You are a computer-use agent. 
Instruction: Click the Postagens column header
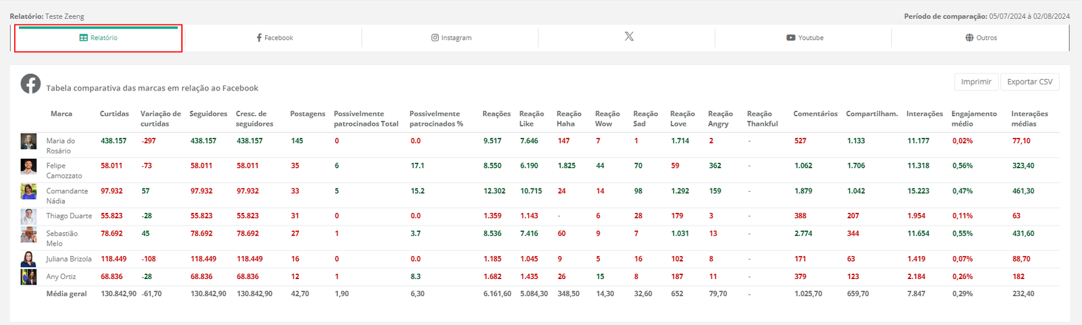click(307, 114)
